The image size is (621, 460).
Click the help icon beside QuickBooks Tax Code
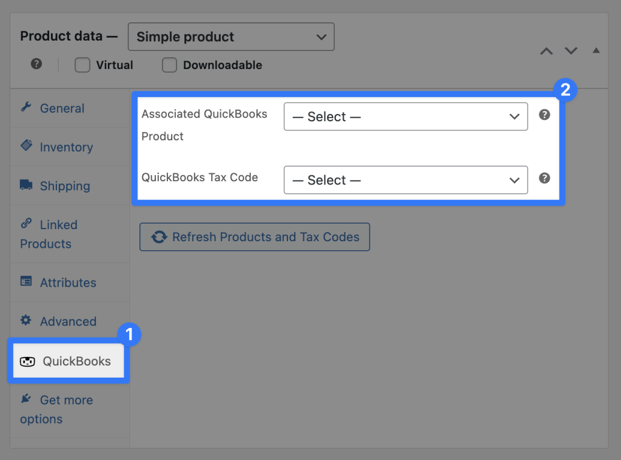click(x=544, y=178)
